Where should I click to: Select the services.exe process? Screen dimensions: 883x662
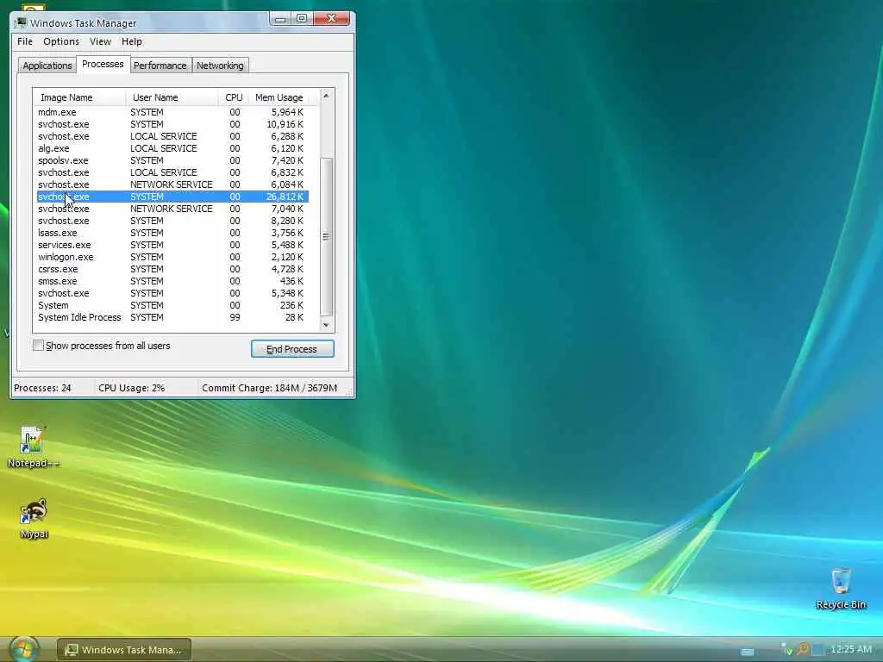(x=172, y=245)
